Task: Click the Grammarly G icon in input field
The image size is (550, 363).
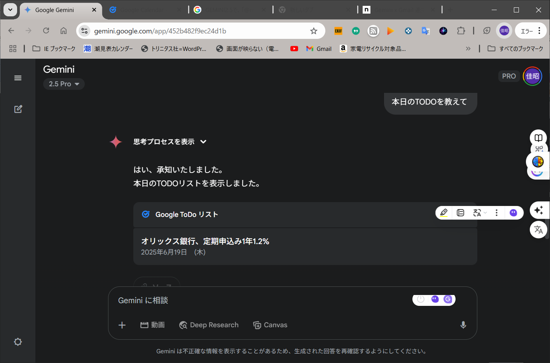Action: 448,299
